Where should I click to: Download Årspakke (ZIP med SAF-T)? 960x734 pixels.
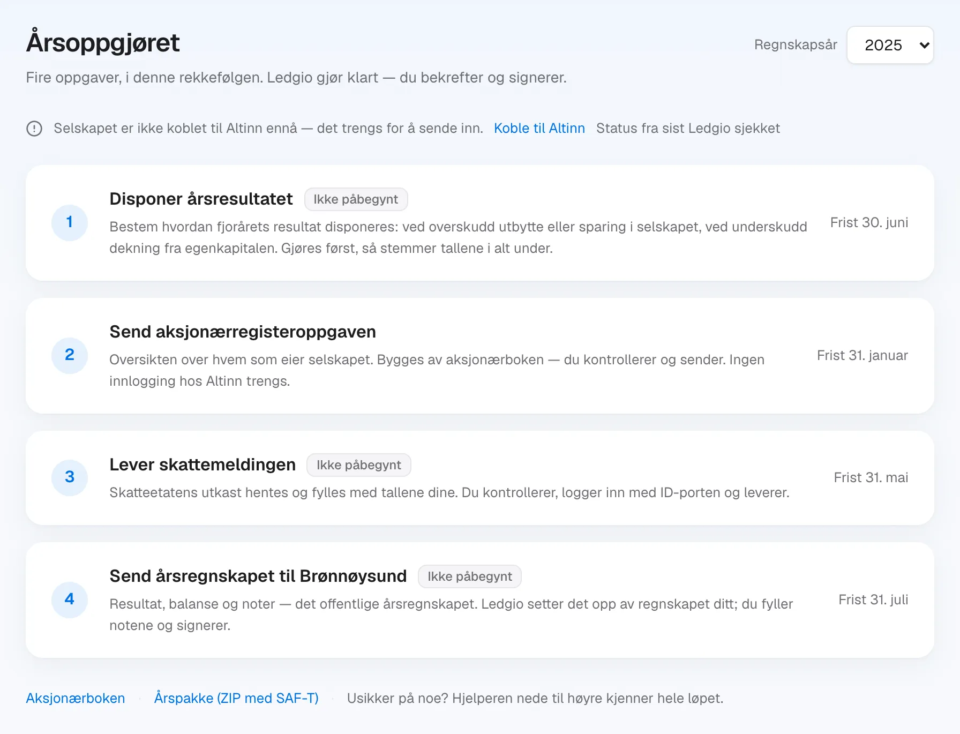point(236,698)
